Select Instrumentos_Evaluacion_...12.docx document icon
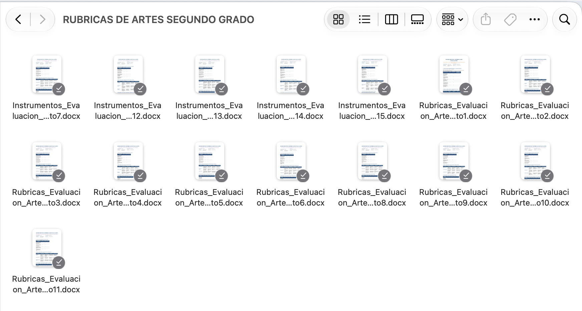Screen dimensions: 582x311 (x=128, y=74)
